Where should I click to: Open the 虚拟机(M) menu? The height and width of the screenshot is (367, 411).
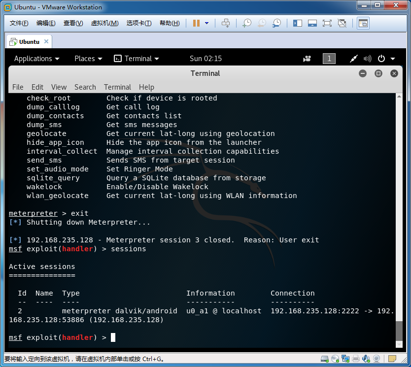(104, 23)
